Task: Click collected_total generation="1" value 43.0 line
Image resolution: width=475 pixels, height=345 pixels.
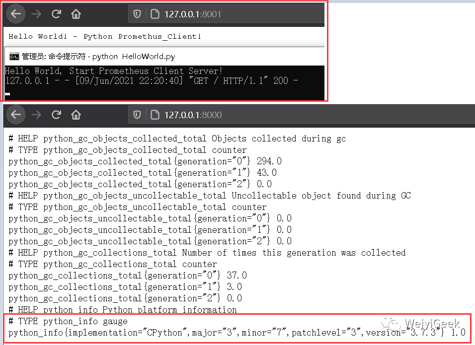Action: pyautogui.click(x=143, y=173)
